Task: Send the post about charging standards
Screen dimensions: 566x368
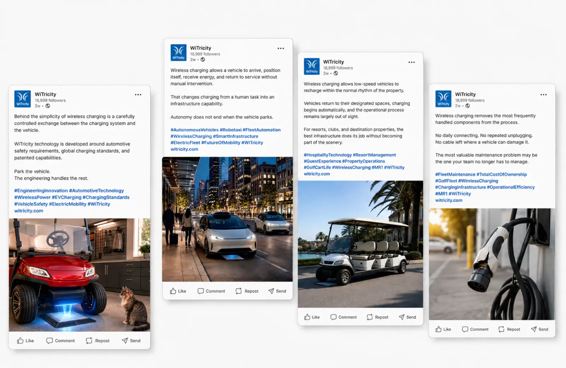Action: 131,340
